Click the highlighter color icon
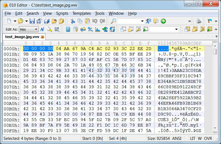The width and height of the screenshot is (221, 144). (49, 29)
